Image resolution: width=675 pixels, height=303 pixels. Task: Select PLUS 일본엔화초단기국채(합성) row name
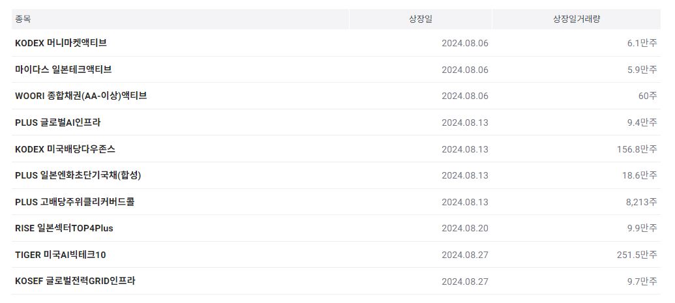tap(78, 175)
